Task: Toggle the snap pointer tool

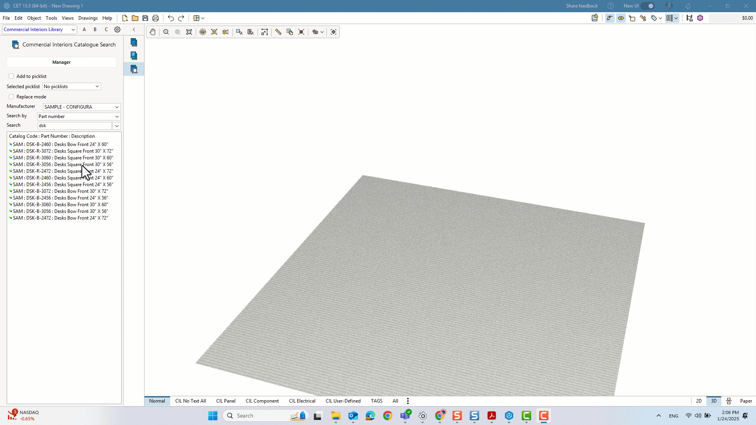Action: [x=610, y=18]
